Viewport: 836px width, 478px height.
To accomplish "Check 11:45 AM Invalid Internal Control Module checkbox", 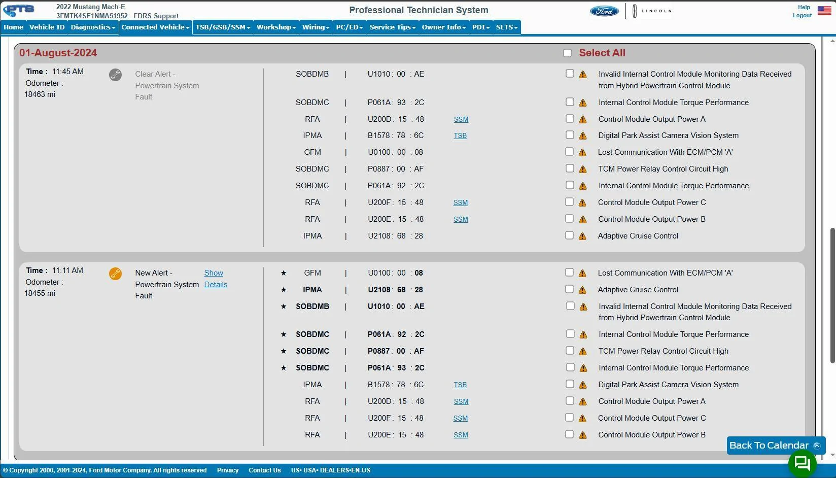I will pos(570,74).
